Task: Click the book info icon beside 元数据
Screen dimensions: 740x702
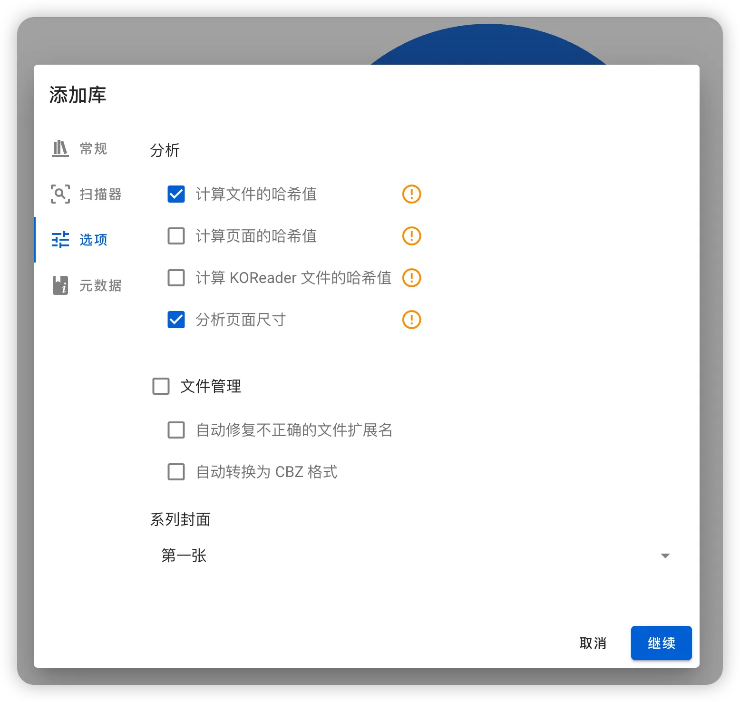Action: 60,285
